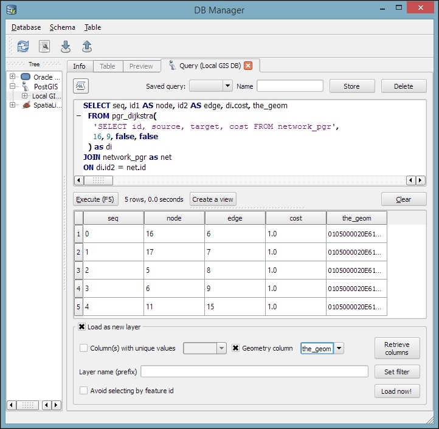The width and height of the screenshot is (439, 429).
Task: Expand the PostGIS tree node
Action: [x=12, y=86]
